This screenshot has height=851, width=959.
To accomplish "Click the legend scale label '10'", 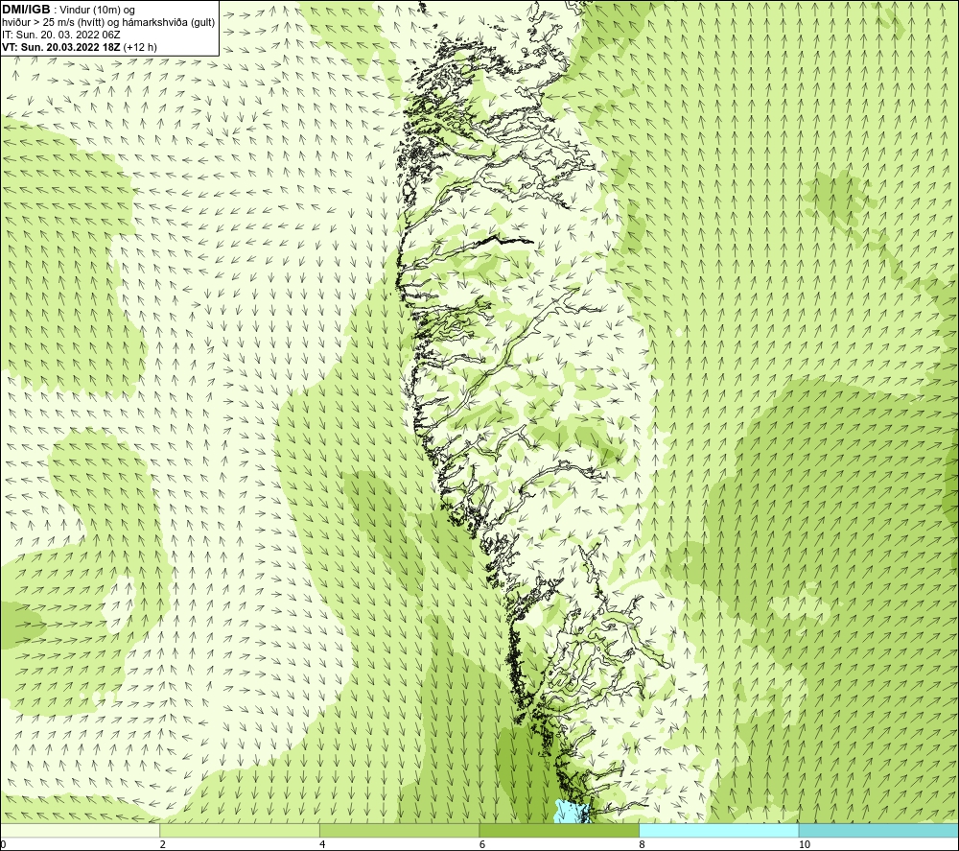I will coord(805,844).
